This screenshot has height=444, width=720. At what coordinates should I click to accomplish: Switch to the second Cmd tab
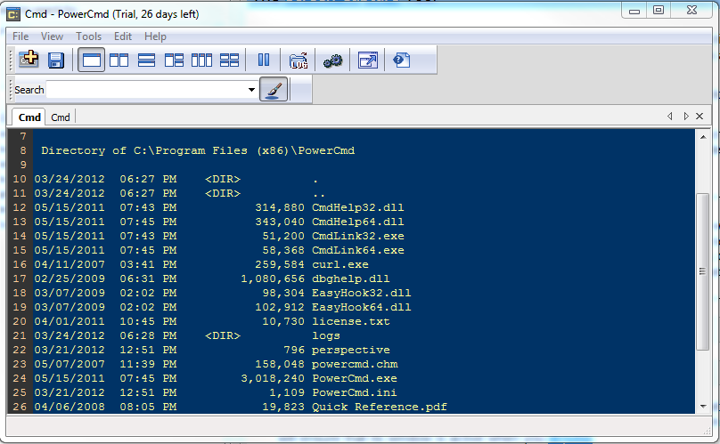tap(61, 117)
